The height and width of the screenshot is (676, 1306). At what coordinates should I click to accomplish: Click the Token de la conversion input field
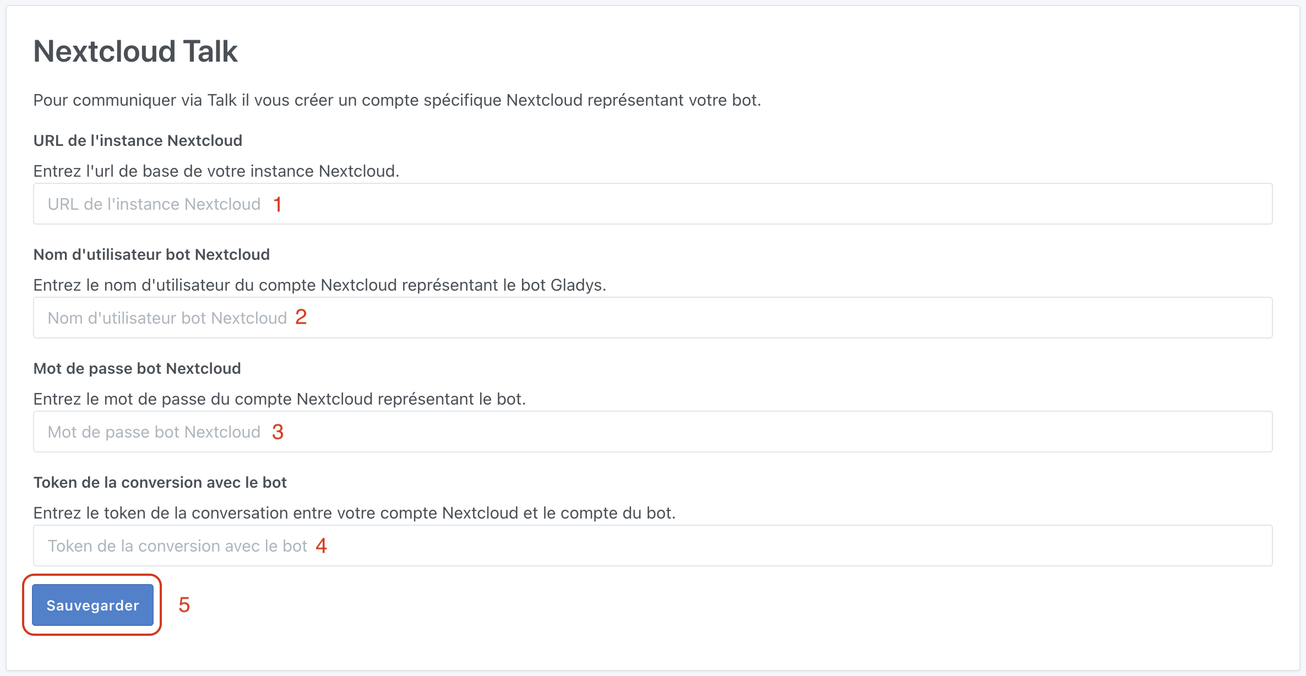click(652, 546)
